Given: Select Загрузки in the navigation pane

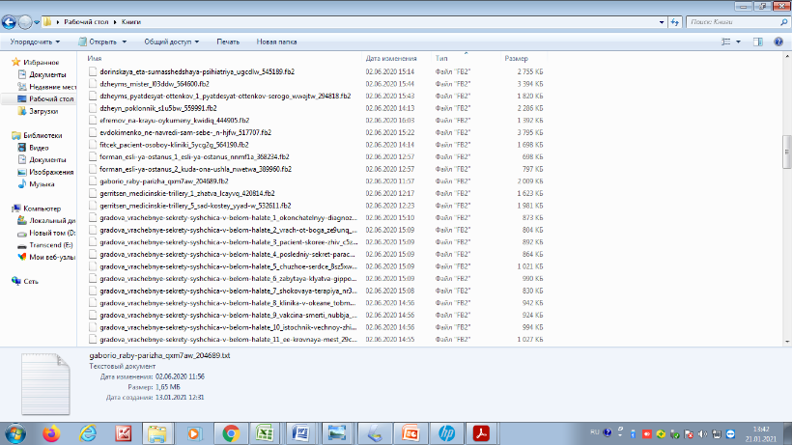Looking at the screenshot, I should click(x=43, y=111).
